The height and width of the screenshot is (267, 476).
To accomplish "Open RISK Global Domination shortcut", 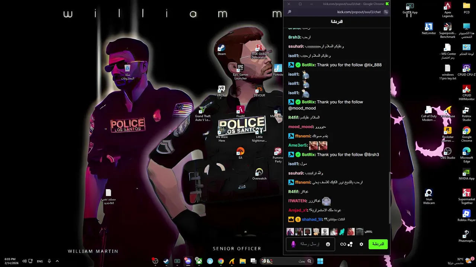I will coord(259,52).
